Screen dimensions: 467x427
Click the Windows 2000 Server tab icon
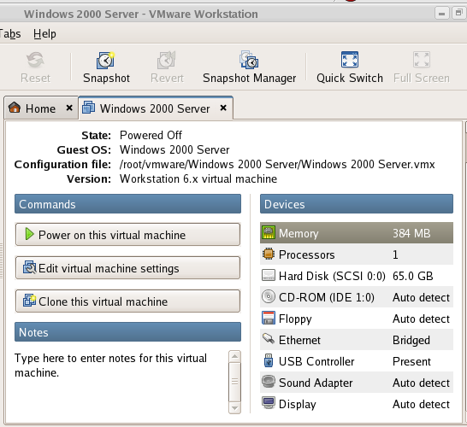(x=88, y=108)
